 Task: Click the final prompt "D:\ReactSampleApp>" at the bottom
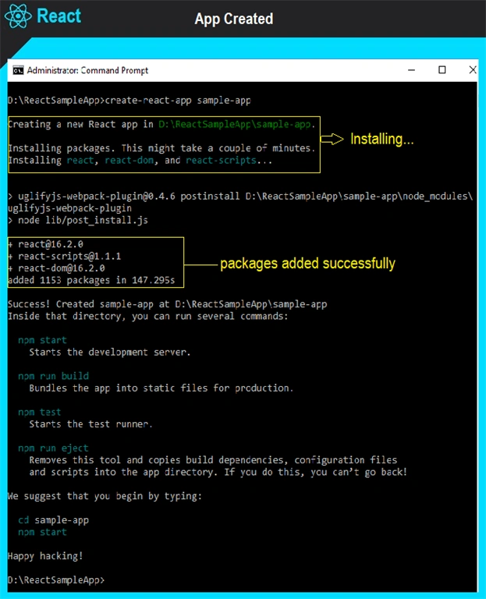tap(56, 580)
